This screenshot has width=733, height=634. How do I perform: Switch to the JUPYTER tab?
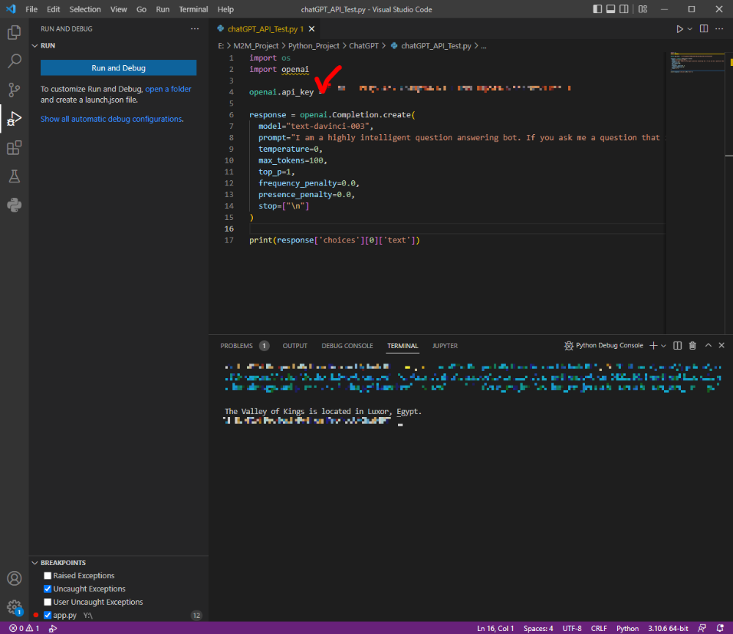[445, 345]
